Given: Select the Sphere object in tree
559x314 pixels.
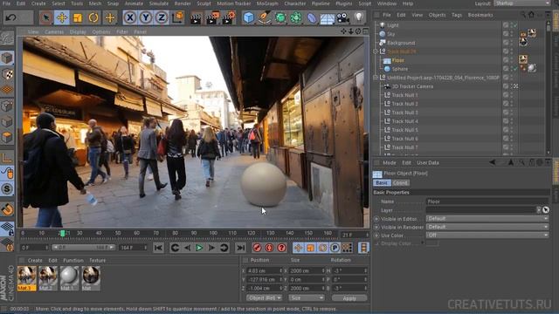Looking at the screenshot, I should point(400,69).
